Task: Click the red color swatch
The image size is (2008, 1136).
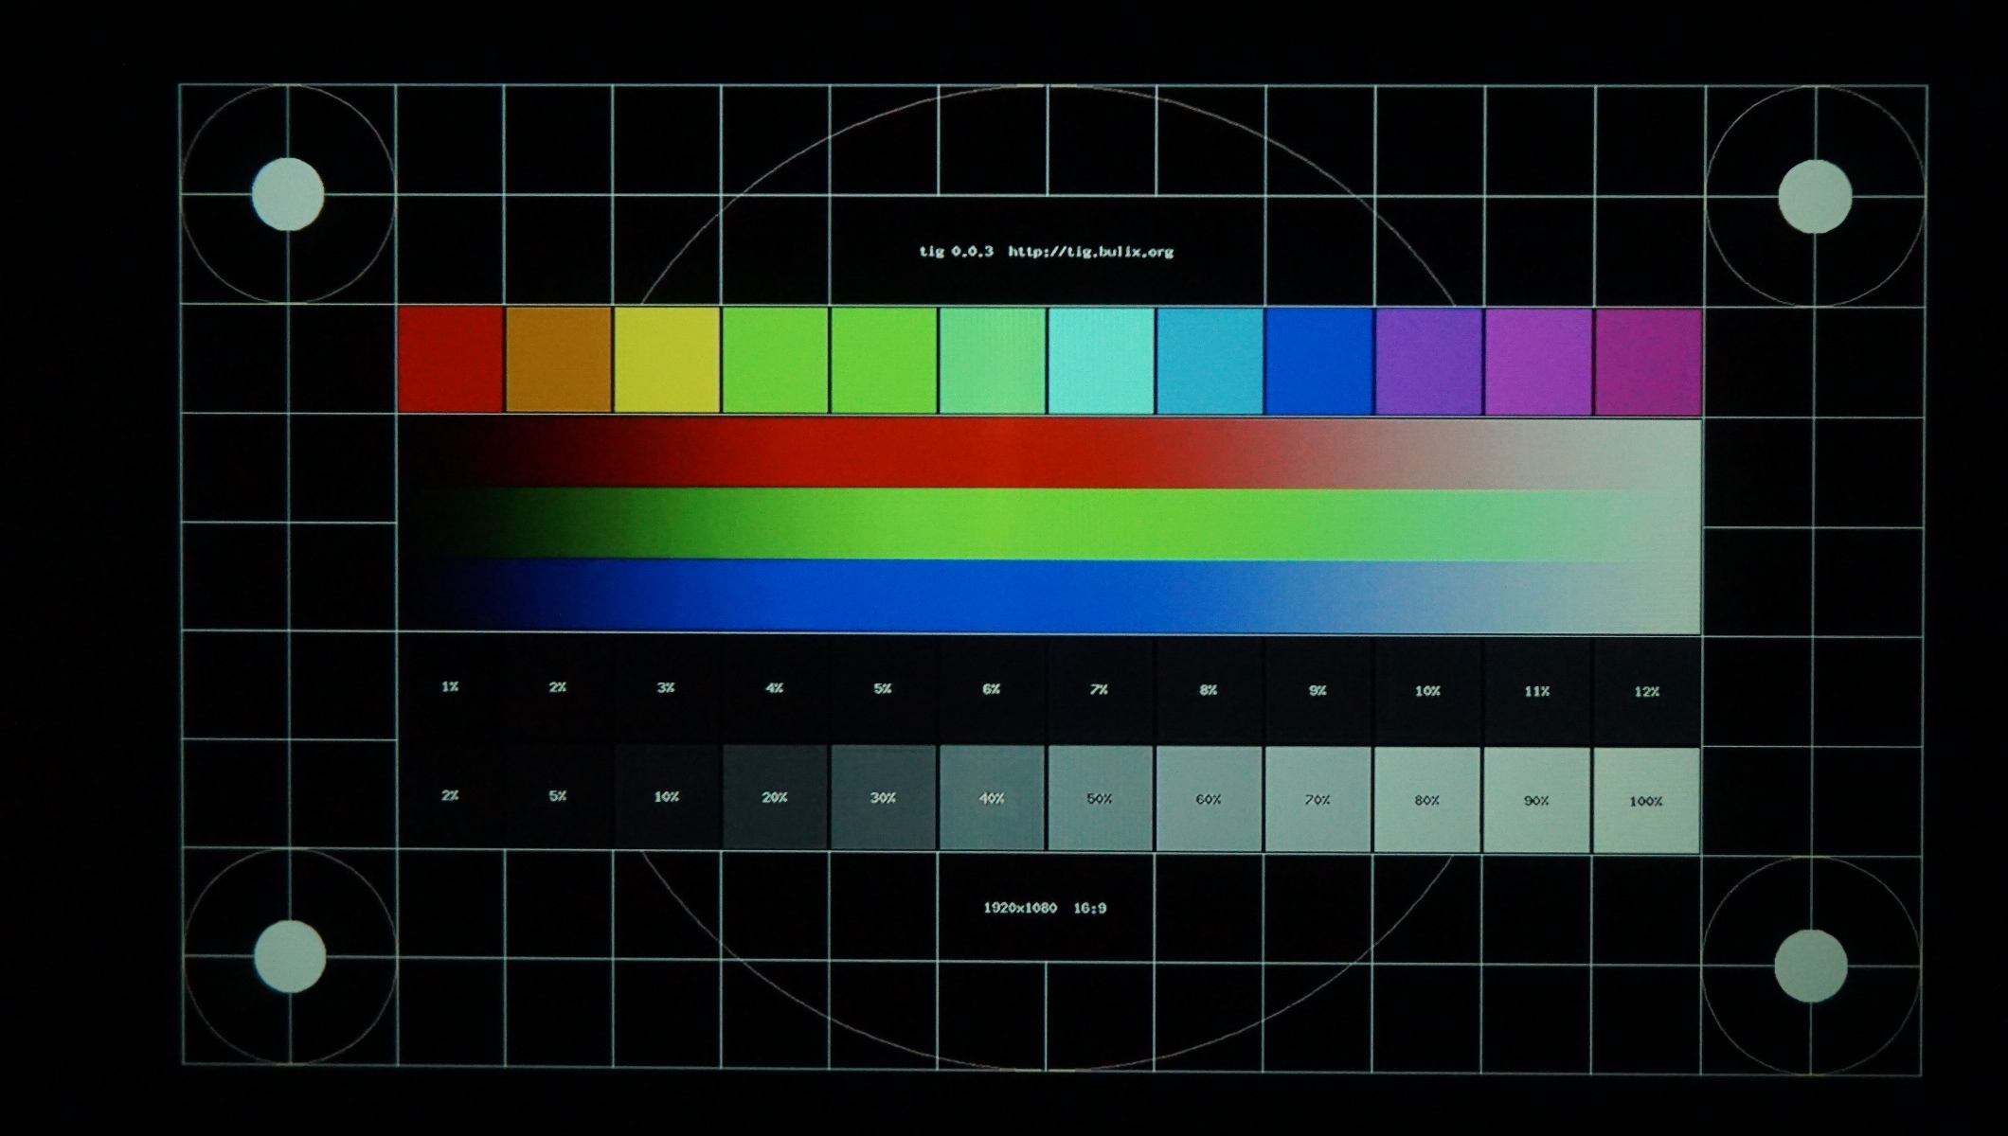Action: (451, 359)
